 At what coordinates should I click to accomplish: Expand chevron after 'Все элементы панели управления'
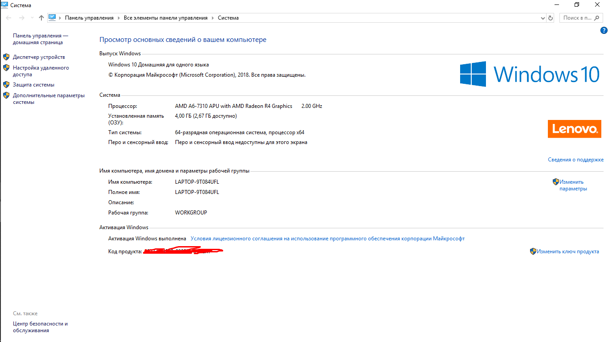(213, 18)
